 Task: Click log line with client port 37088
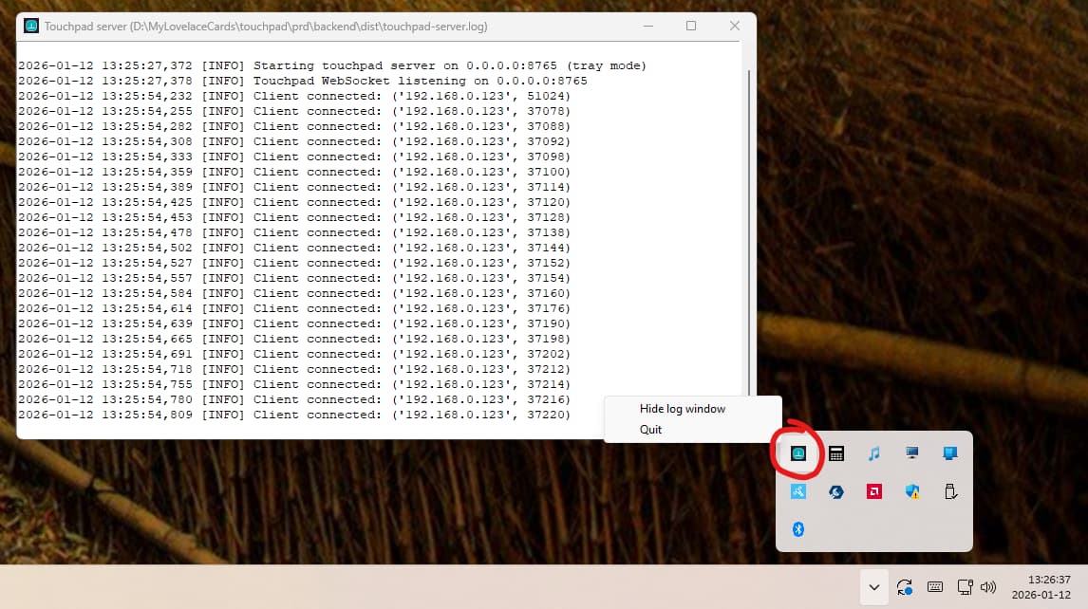point(294,127)
